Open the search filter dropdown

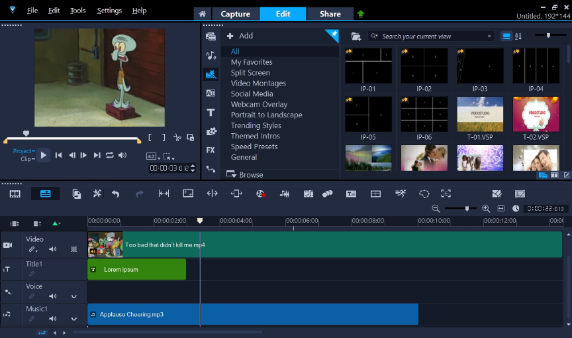(x=374, y=36)
